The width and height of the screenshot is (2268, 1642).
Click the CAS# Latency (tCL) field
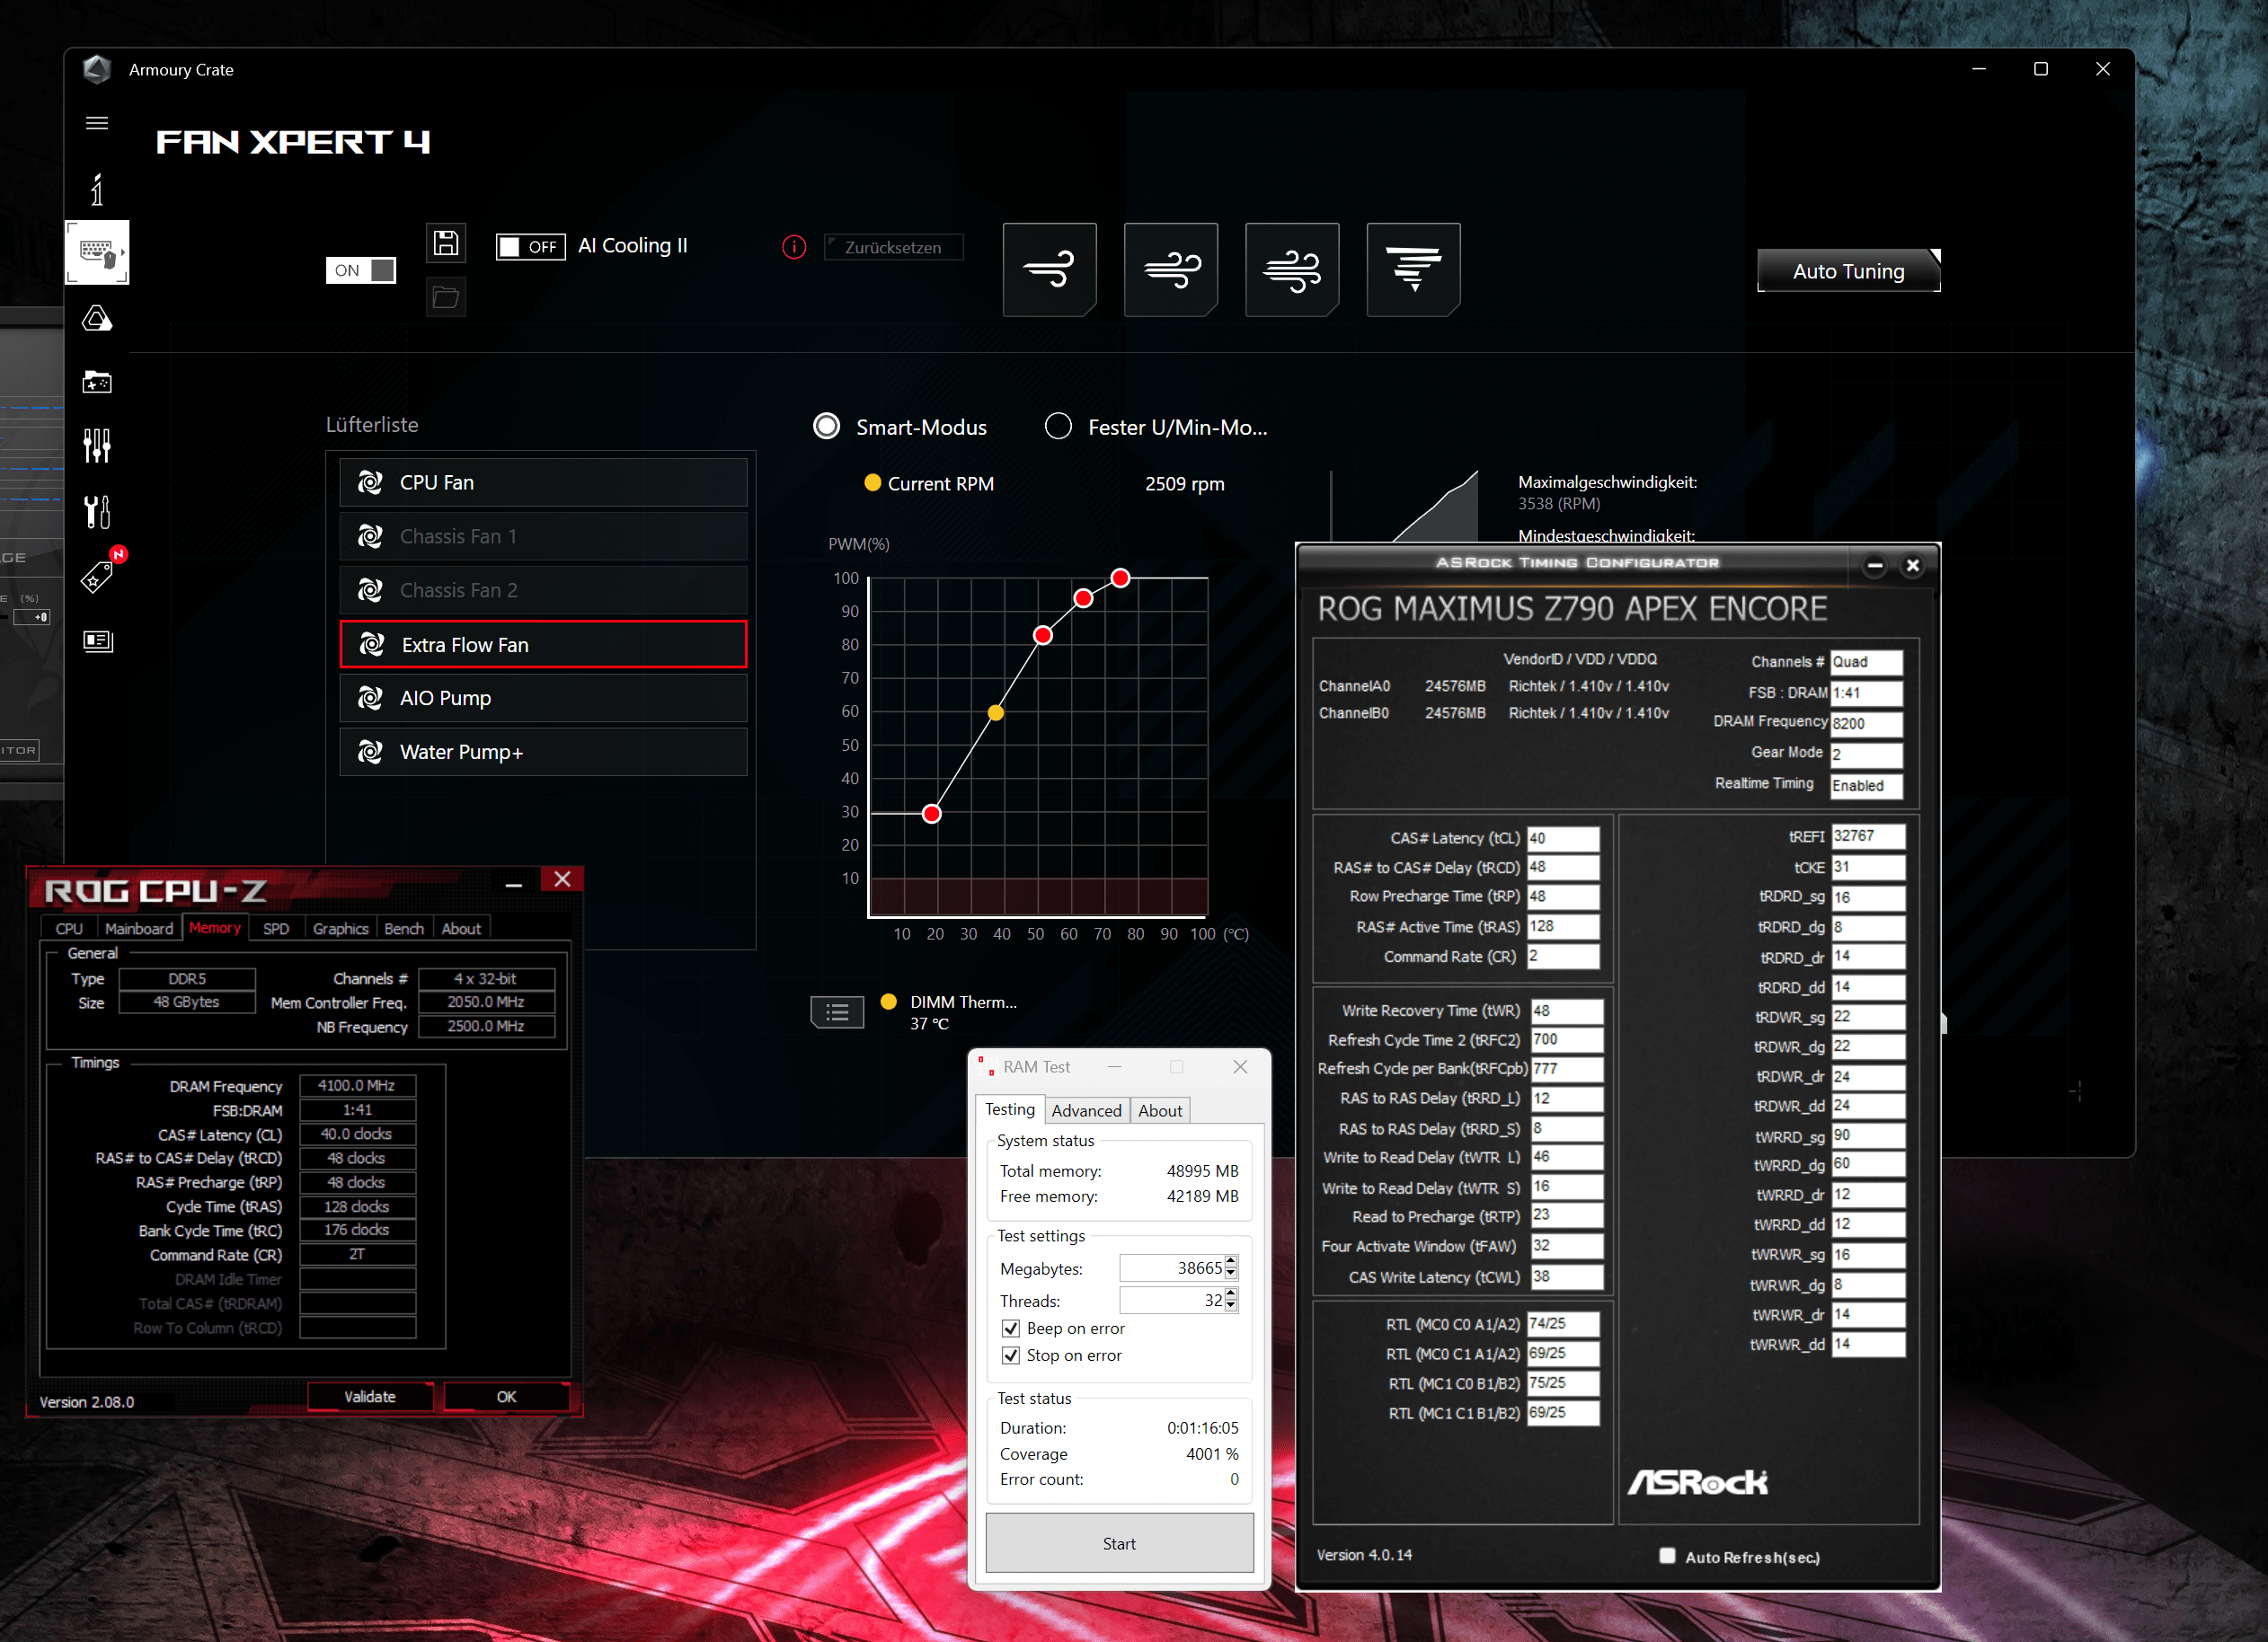coord(1563,838)
